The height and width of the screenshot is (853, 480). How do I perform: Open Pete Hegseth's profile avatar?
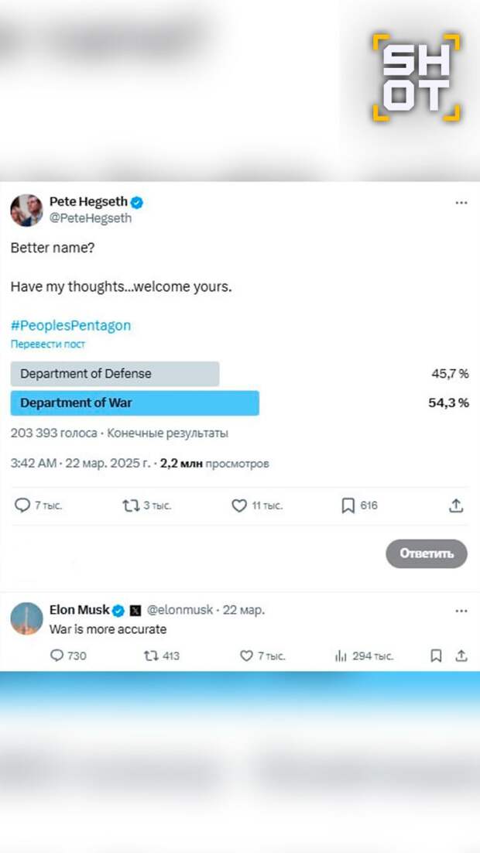pos(26,211)
